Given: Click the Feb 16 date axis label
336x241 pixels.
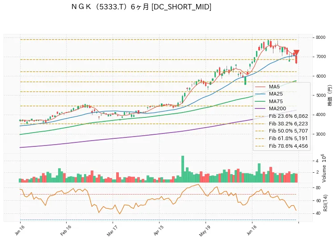Looking at the screenshot, I should click(66, 231).
